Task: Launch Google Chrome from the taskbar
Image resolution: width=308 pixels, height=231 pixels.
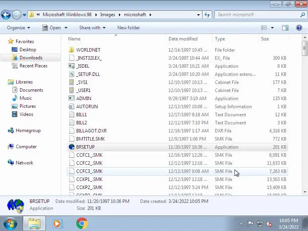Action: pyautogui.click(x=82, y=224)
